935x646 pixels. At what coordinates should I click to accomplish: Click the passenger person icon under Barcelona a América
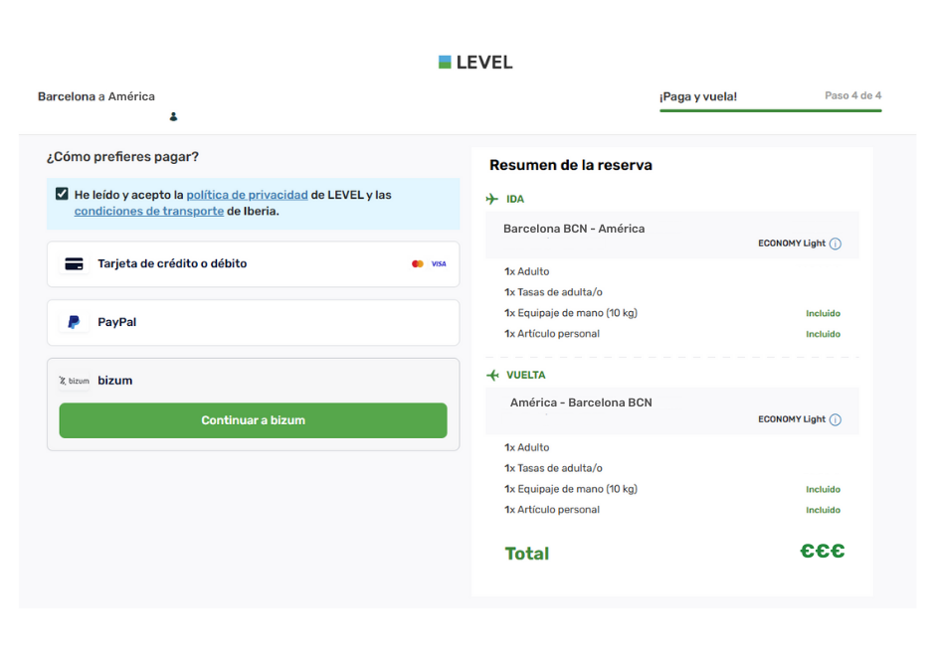pos(173,117)
